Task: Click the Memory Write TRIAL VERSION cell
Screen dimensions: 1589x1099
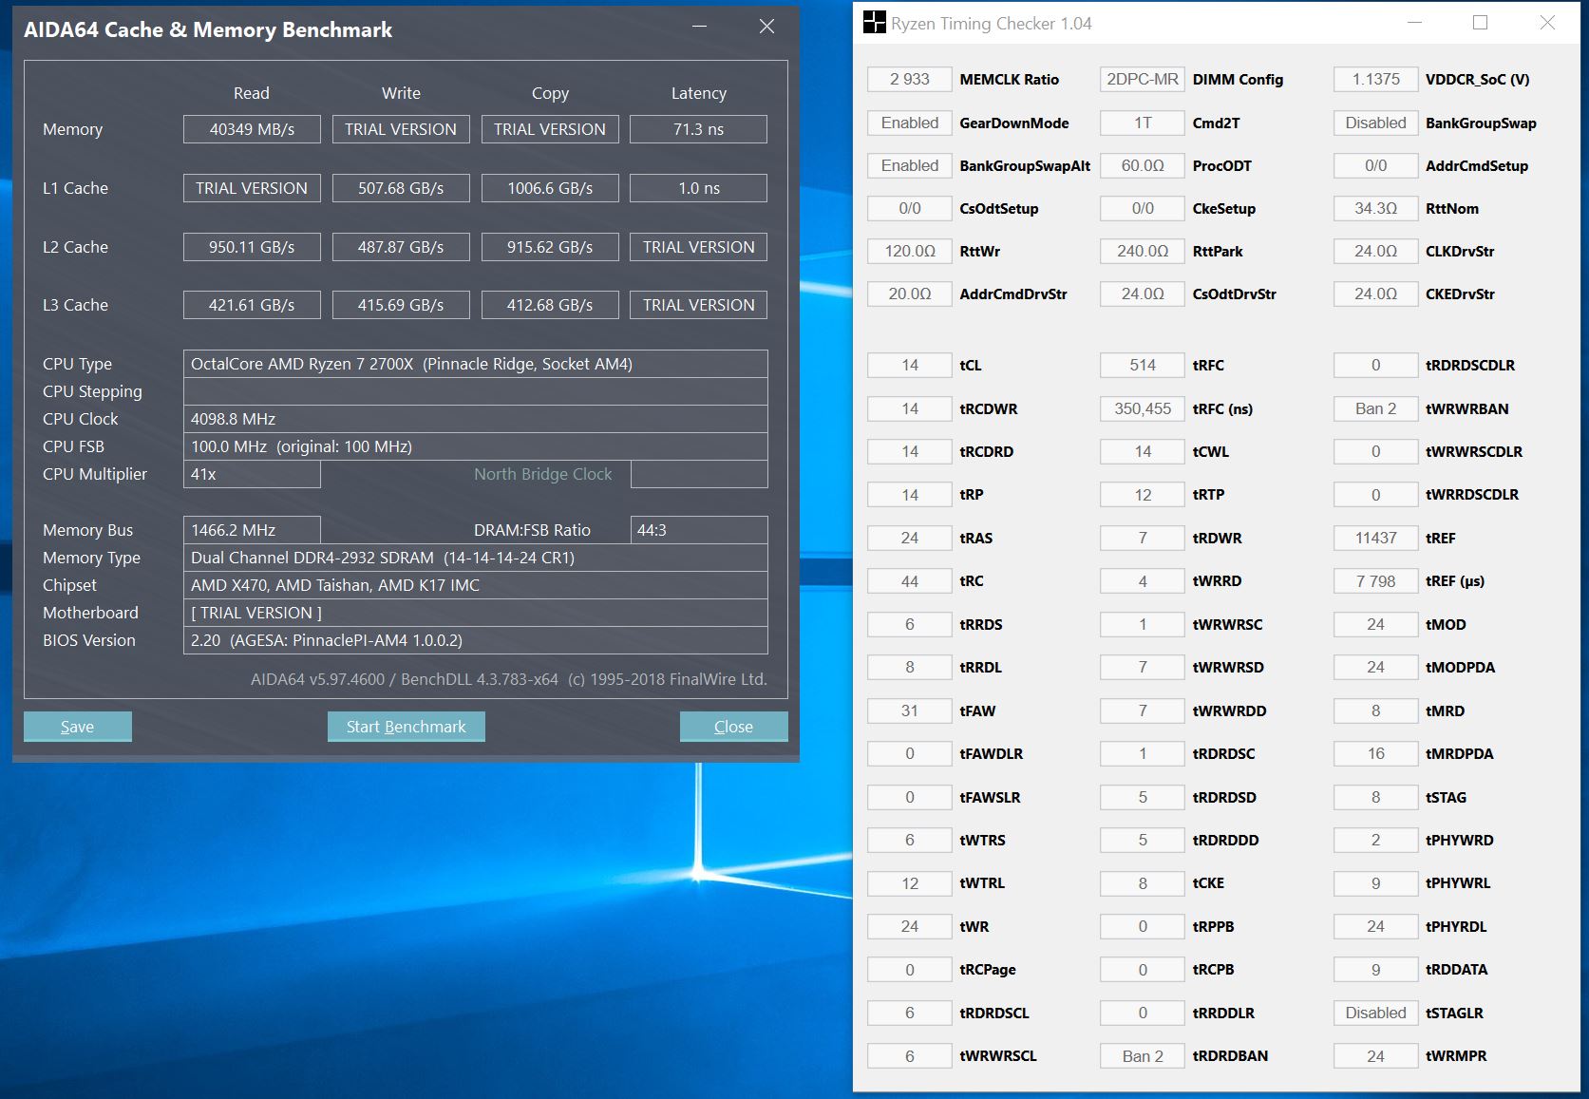Action: click(x=401, y=129)
